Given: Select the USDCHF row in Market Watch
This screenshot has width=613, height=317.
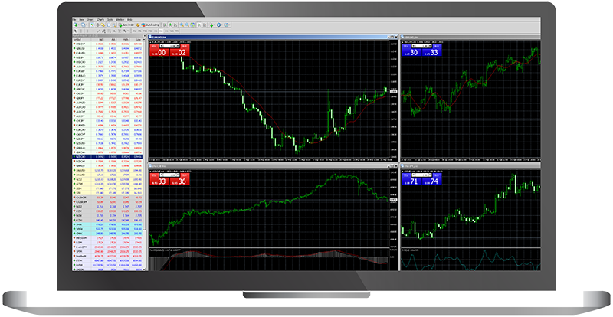Looking at the screenshot, I should point(80,44).
